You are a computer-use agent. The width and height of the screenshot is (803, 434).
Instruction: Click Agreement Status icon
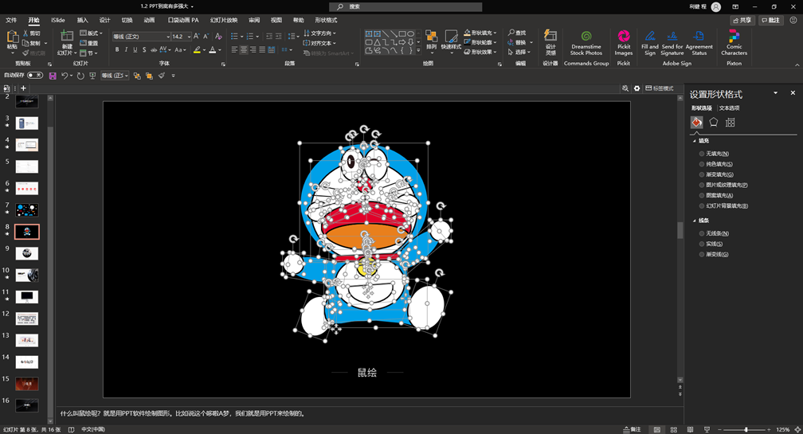699,43
